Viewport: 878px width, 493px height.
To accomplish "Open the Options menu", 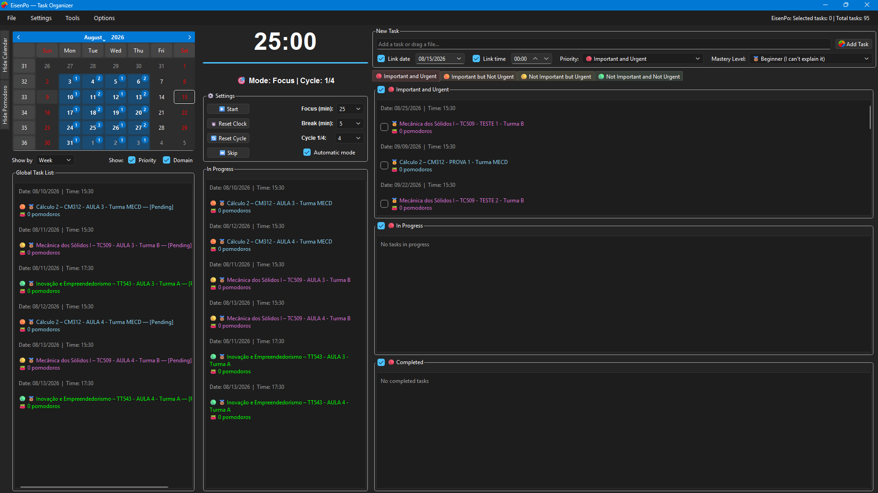I will pyautogui.click(x=104, y=18).
